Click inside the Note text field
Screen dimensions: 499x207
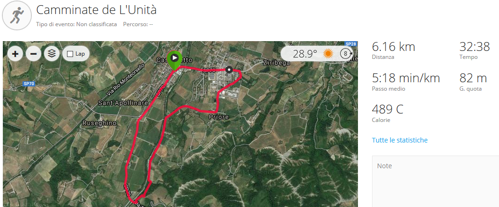click(435, 181)
